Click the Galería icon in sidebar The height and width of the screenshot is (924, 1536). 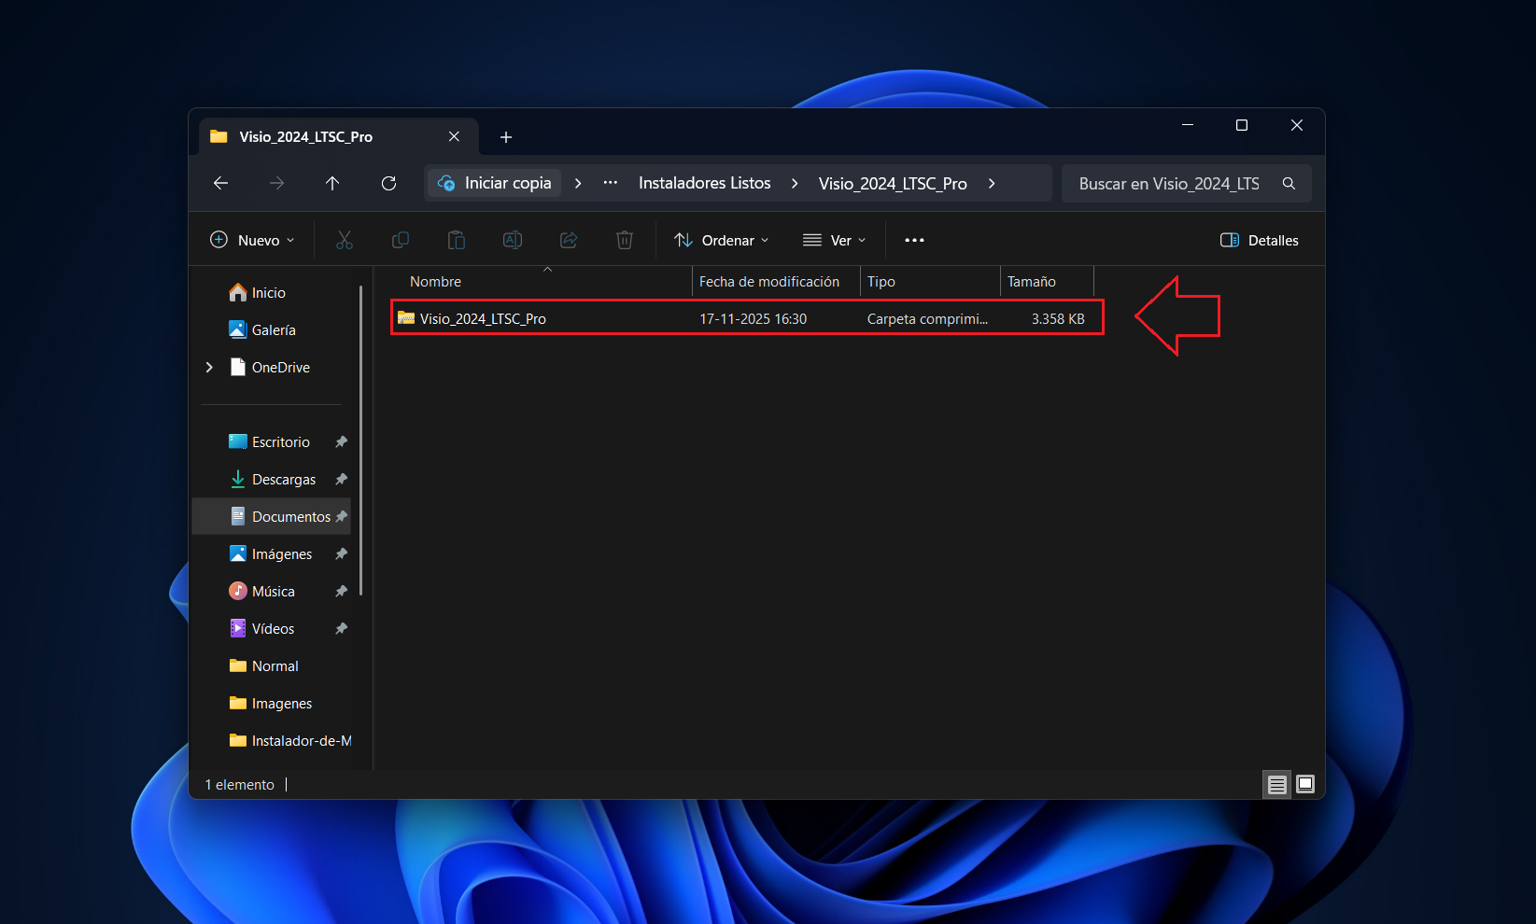pyautogui.click(x=238, y=330)
